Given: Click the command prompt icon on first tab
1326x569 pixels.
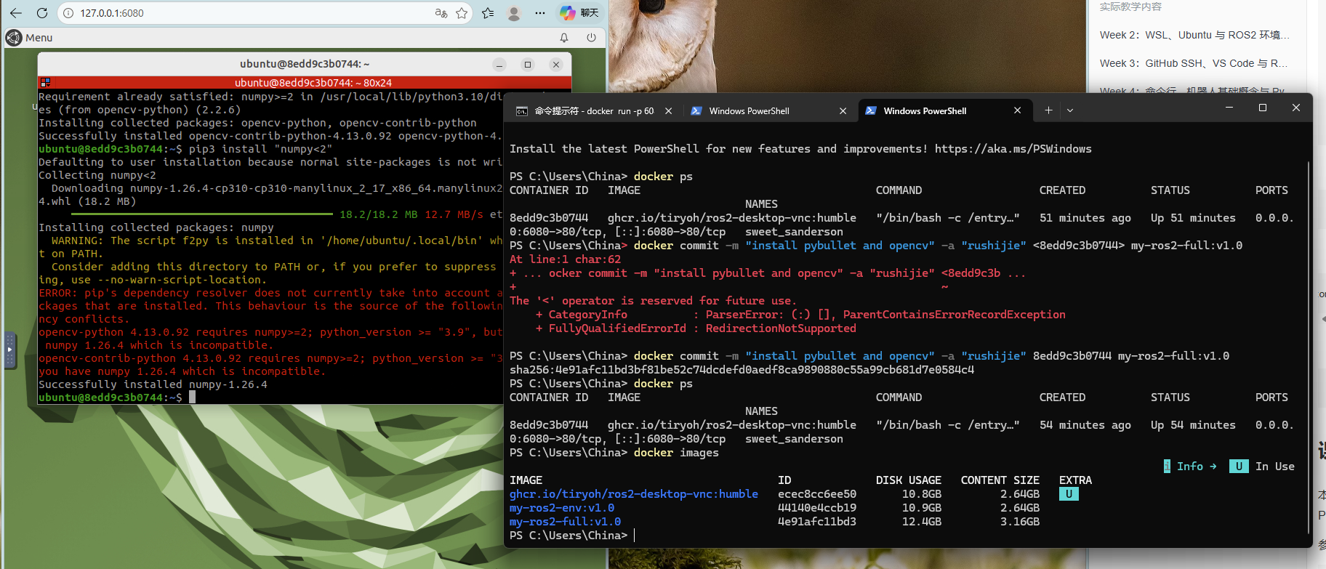Looking at the screenshot, I should [522, 111].
